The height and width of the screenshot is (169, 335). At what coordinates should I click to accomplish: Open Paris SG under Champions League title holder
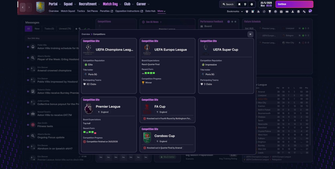click(91, 74)
